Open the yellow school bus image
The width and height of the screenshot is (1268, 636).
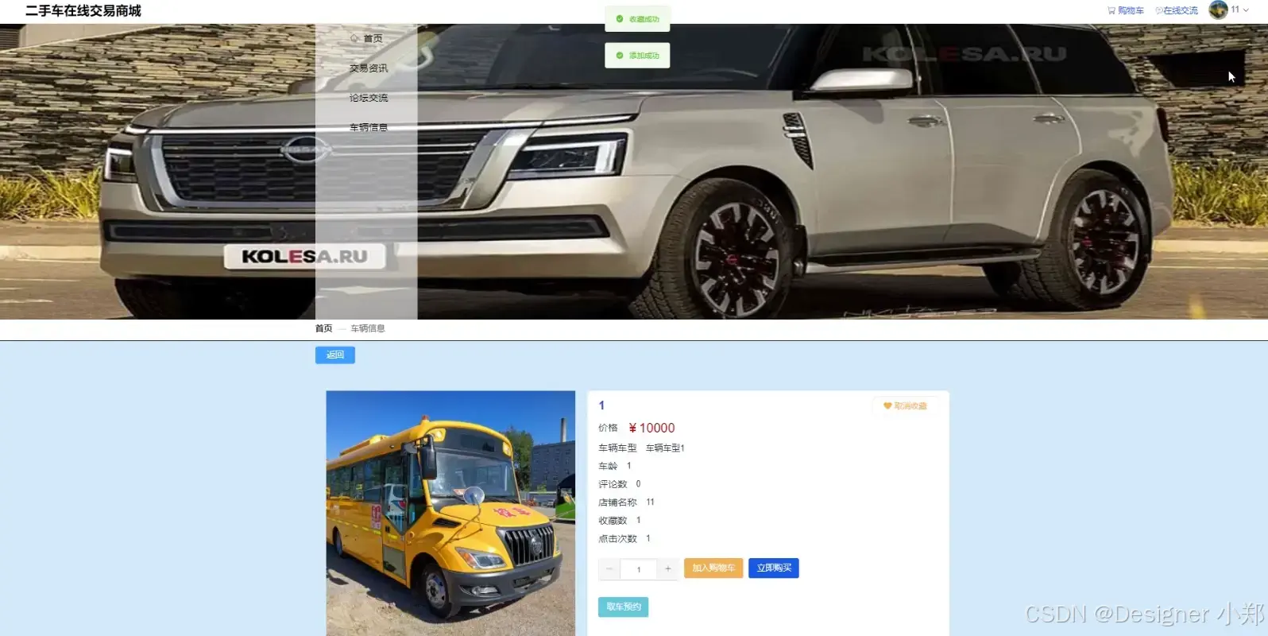pos(450,513)
